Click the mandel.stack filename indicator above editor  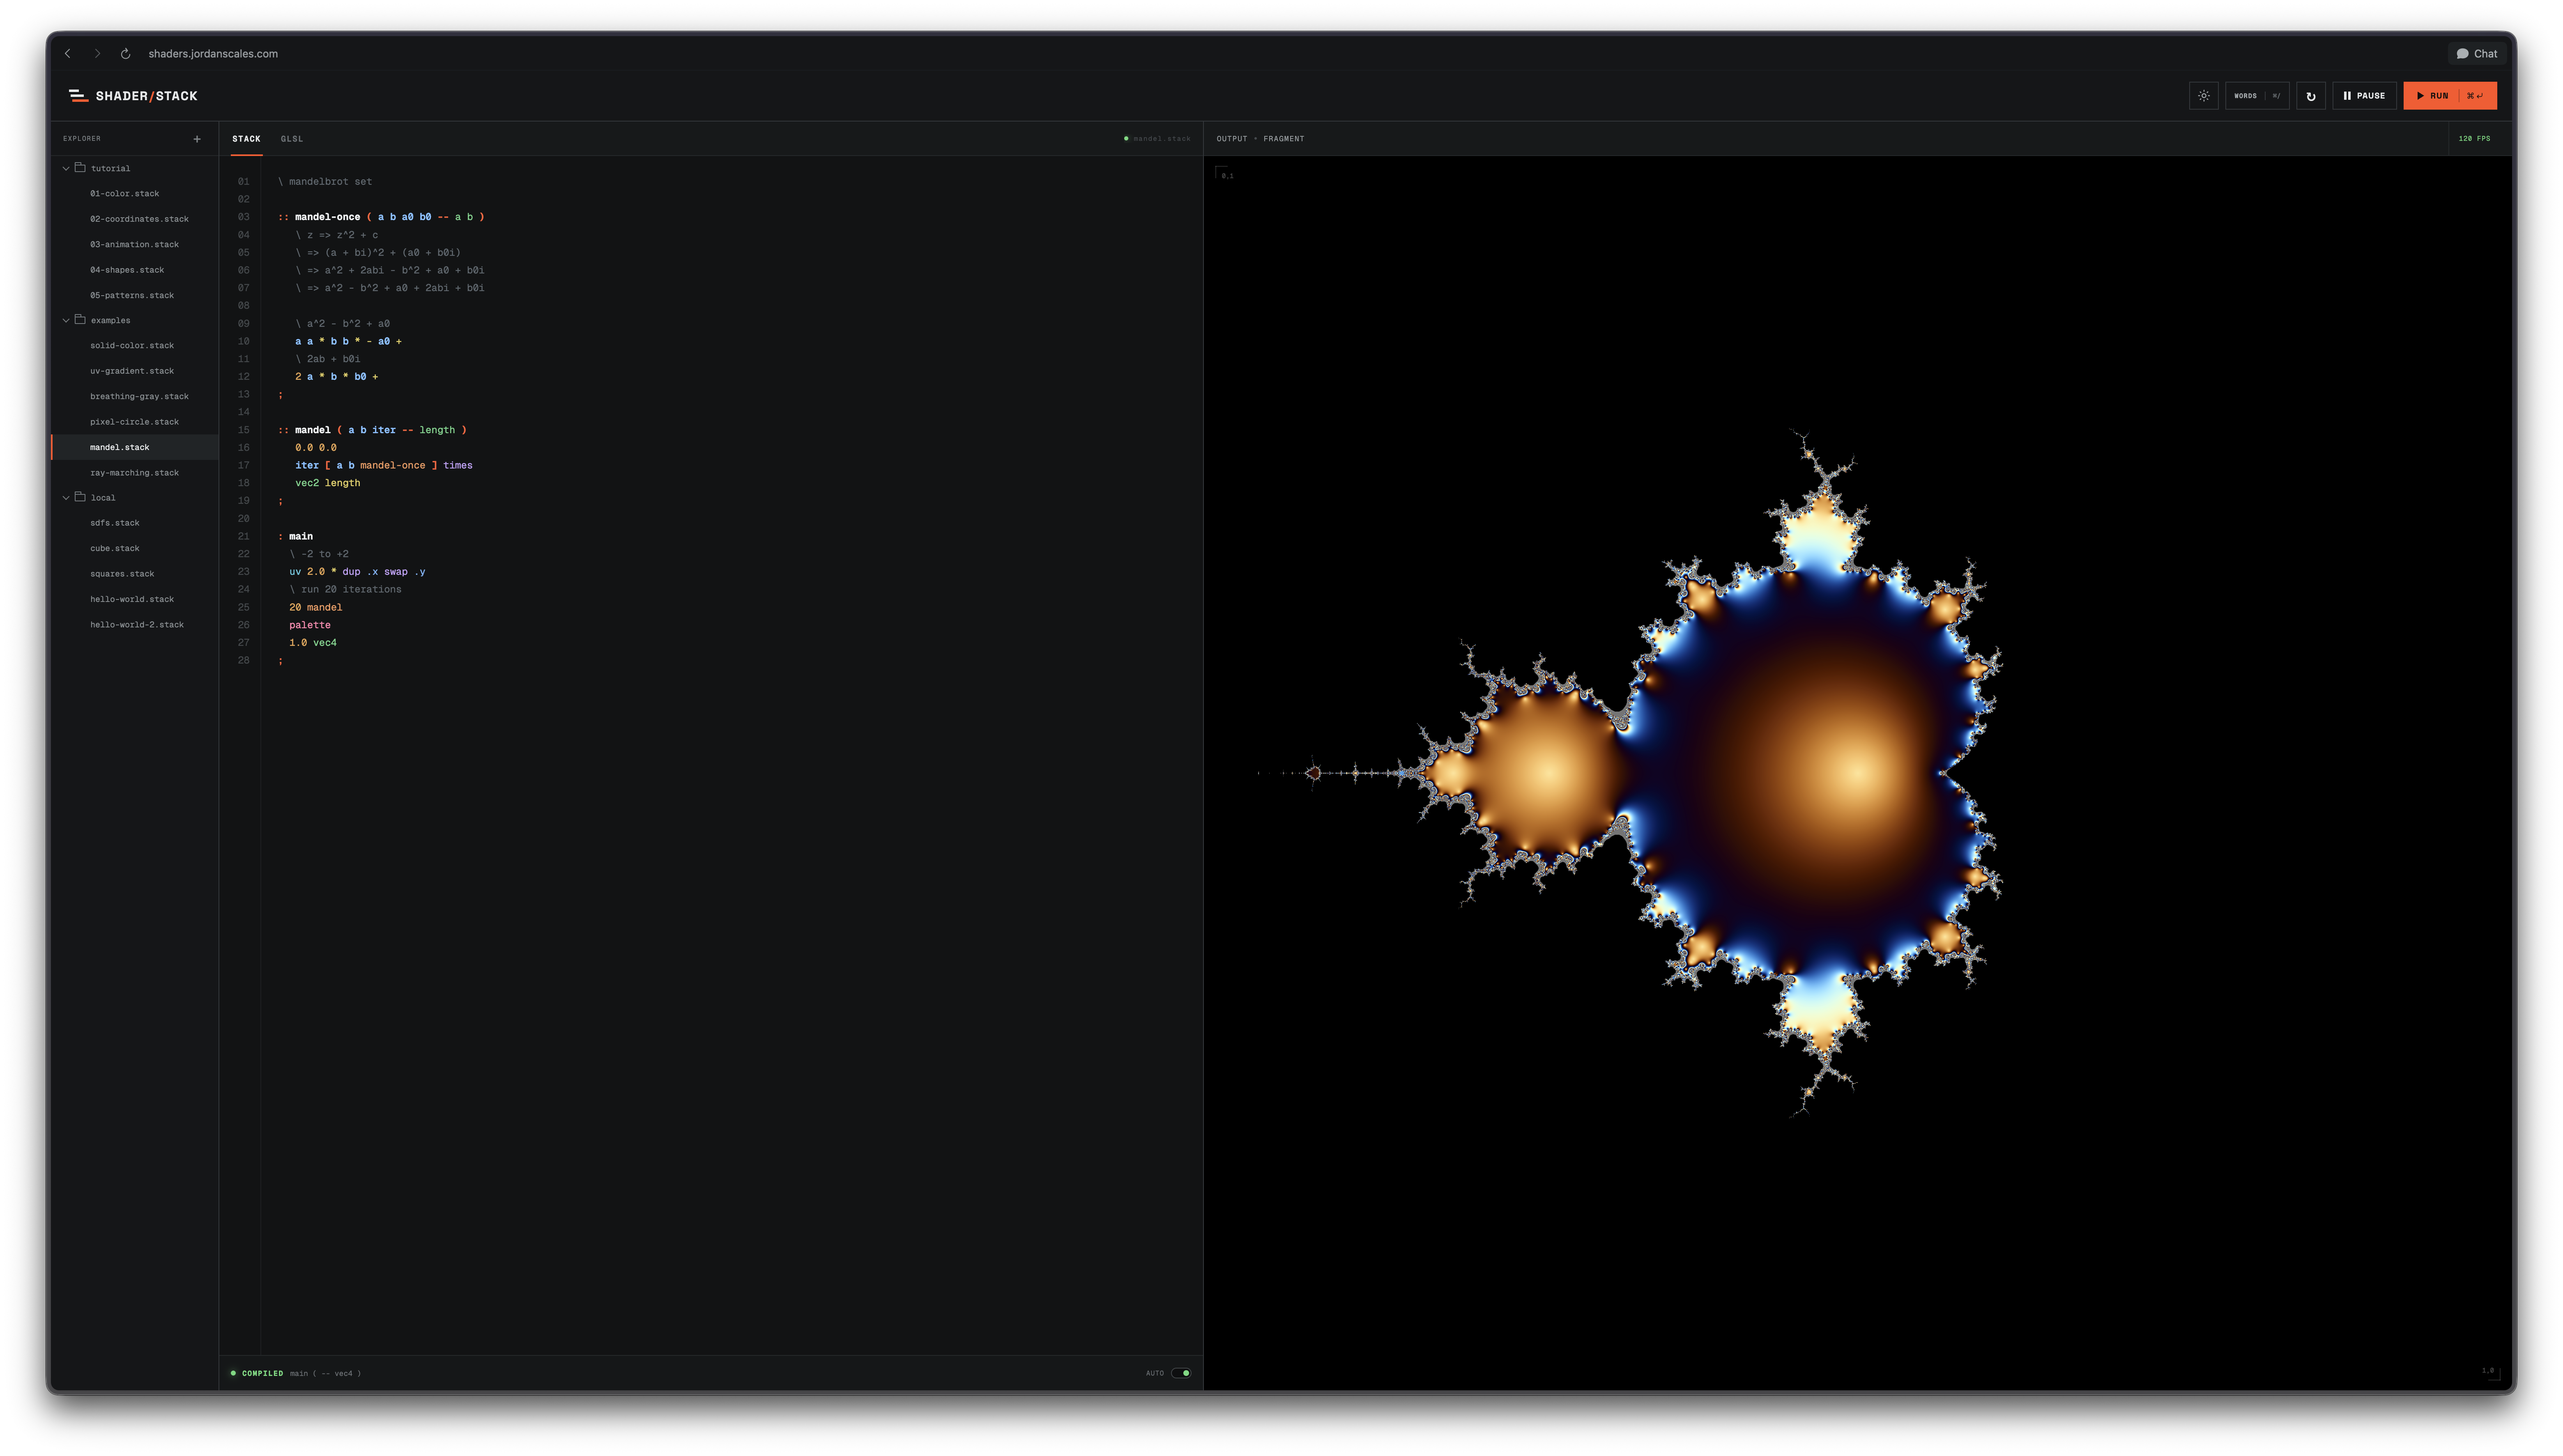tap(1158, 139)
